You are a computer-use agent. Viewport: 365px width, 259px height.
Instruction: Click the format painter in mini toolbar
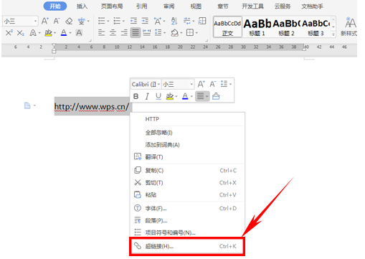[216, 96]
